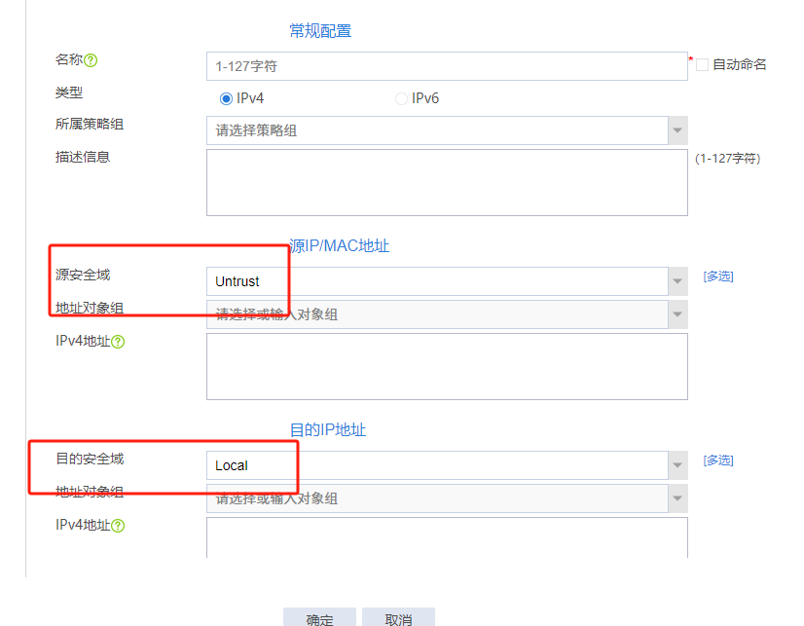Click the help icon beside source IPv4地址

(118, 342)
